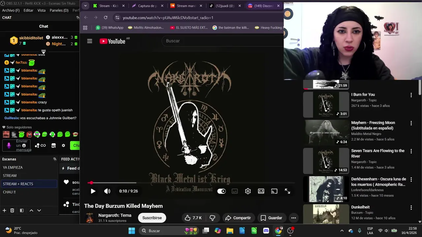Open the Windows Start menu
422x237 pixels.
click(x=132, y=231)
